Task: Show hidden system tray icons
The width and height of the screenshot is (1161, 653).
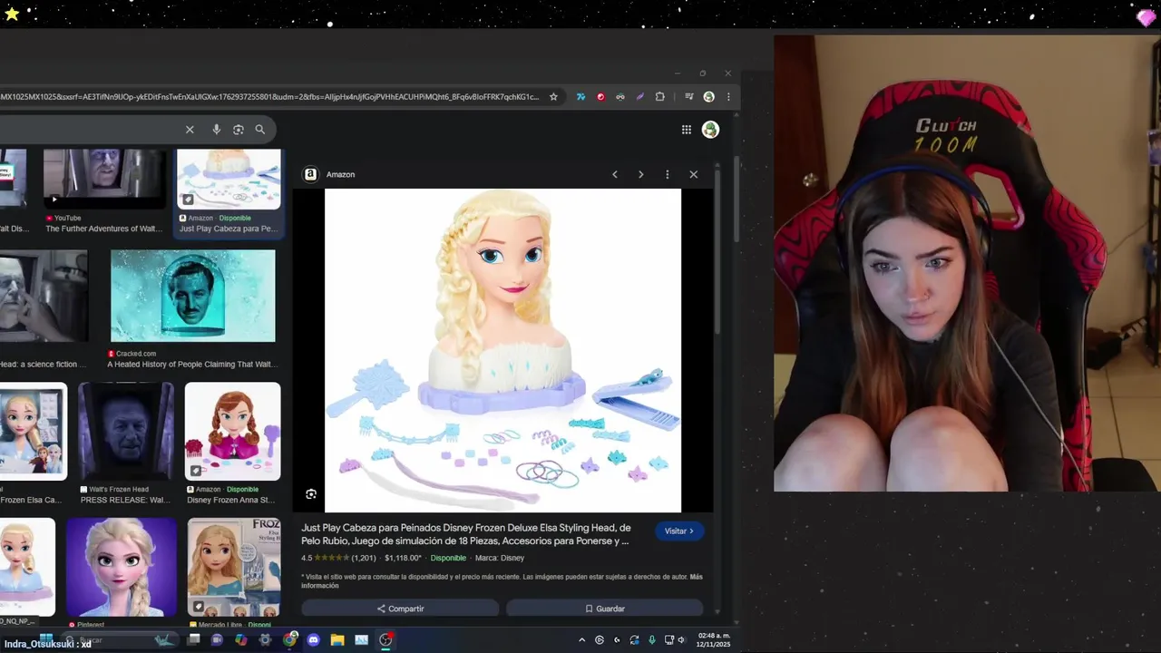Action: (x=581, y=639)
